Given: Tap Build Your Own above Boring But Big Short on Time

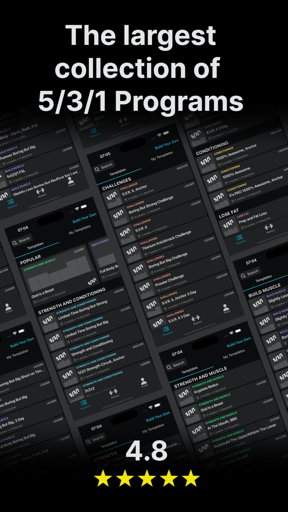Looking at the screenshot, I should pyautogui.click(x=22, y=342).
